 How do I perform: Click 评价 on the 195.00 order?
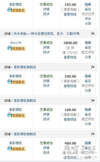tap(88, 19)
